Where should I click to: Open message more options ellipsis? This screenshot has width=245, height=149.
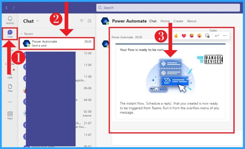coord(225,36)
